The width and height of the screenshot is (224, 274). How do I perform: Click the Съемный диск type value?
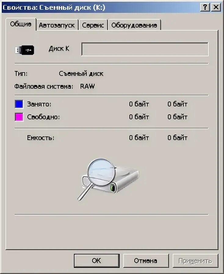coord(81,74)
